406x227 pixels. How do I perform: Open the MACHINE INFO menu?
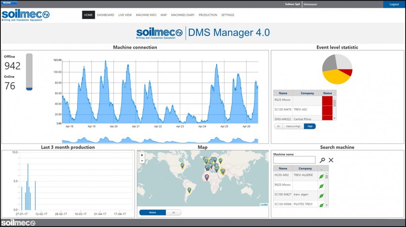click(146, 15)
